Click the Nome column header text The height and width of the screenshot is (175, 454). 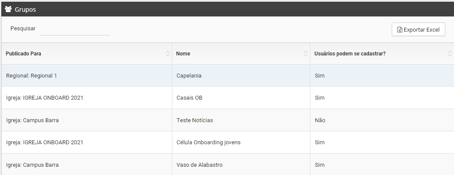(x=183, y=54)
